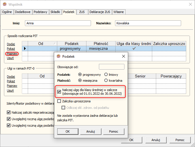Click the Nazwisko field containing Kowalska
The height and width of the screenshot is (147, 195).
point(148,23)
